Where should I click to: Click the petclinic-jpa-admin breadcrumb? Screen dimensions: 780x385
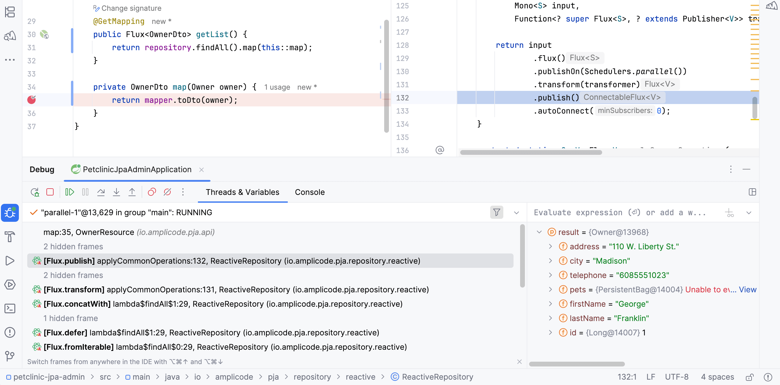pyautogui.click(x=46, y=377)
